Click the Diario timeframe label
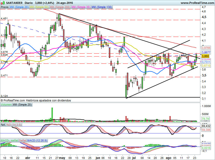 [29, 3]
